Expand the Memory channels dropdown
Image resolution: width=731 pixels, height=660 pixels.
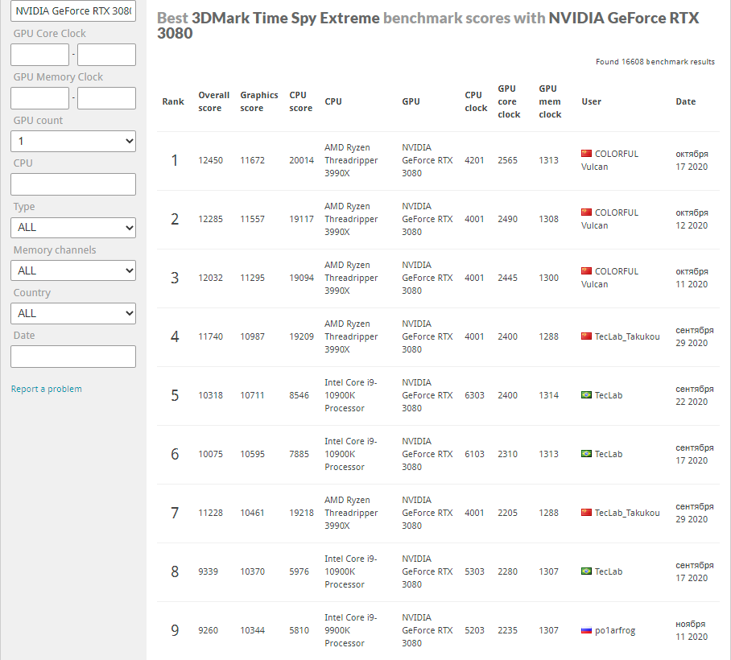[x=73, y=270]
